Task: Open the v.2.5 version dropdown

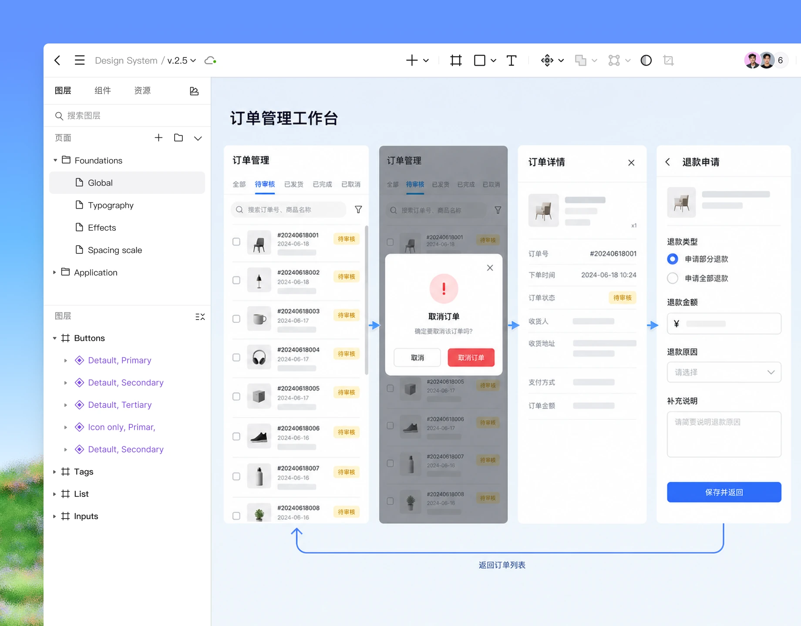Action: point(182,60)
